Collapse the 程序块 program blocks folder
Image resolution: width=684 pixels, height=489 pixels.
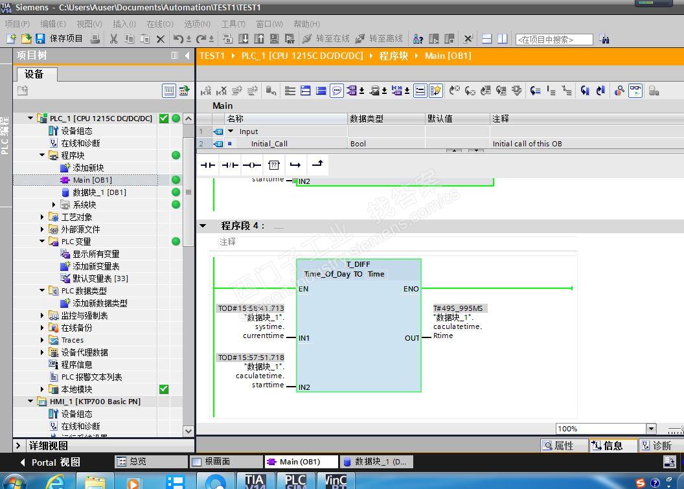(42, 155)
